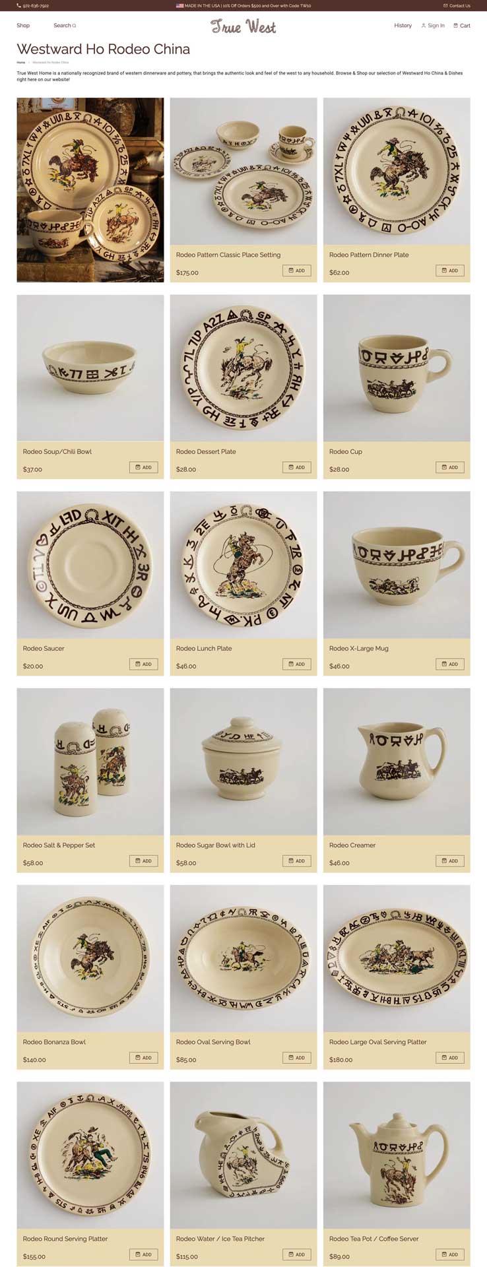
Task: Open the Rodeo Bonanza Bowl title link
Action: pos(54,1042)
